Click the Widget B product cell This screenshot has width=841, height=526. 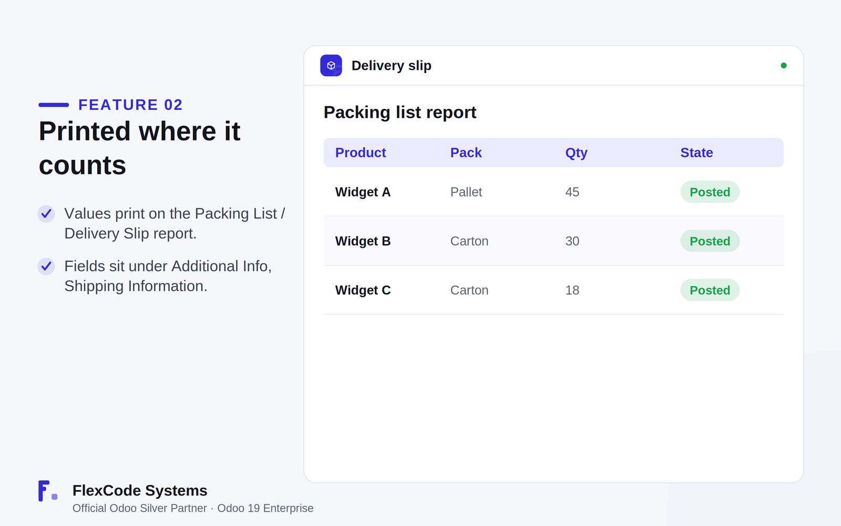[363, 241]
